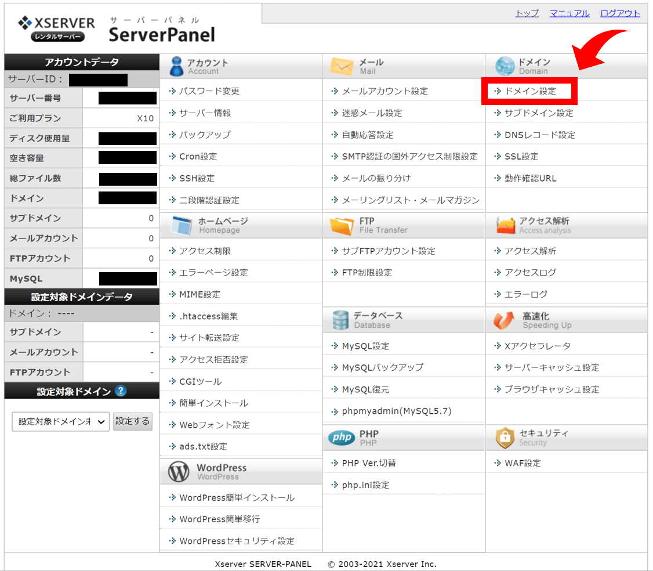The height and width of the screenshot is (571, 653).
Task: Open 二段階認証設定
Action: (x=209, y=200)
